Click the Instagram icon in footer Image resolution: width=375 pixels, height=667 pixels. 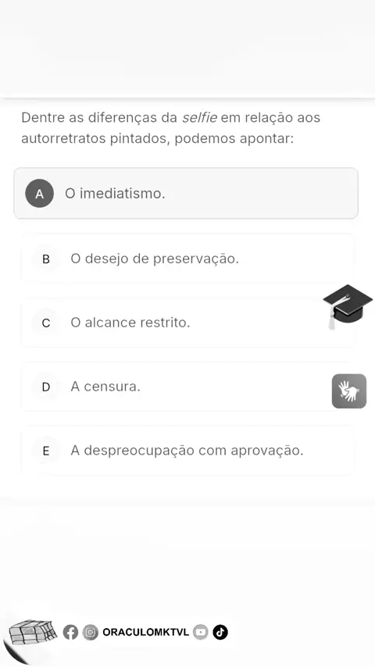tap(91, 632)
